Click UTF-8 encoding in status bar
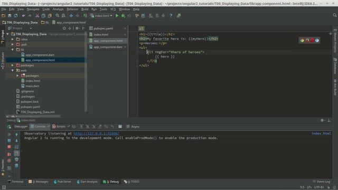The height and width of the screenshot is (190, 338). pos(319,187)
